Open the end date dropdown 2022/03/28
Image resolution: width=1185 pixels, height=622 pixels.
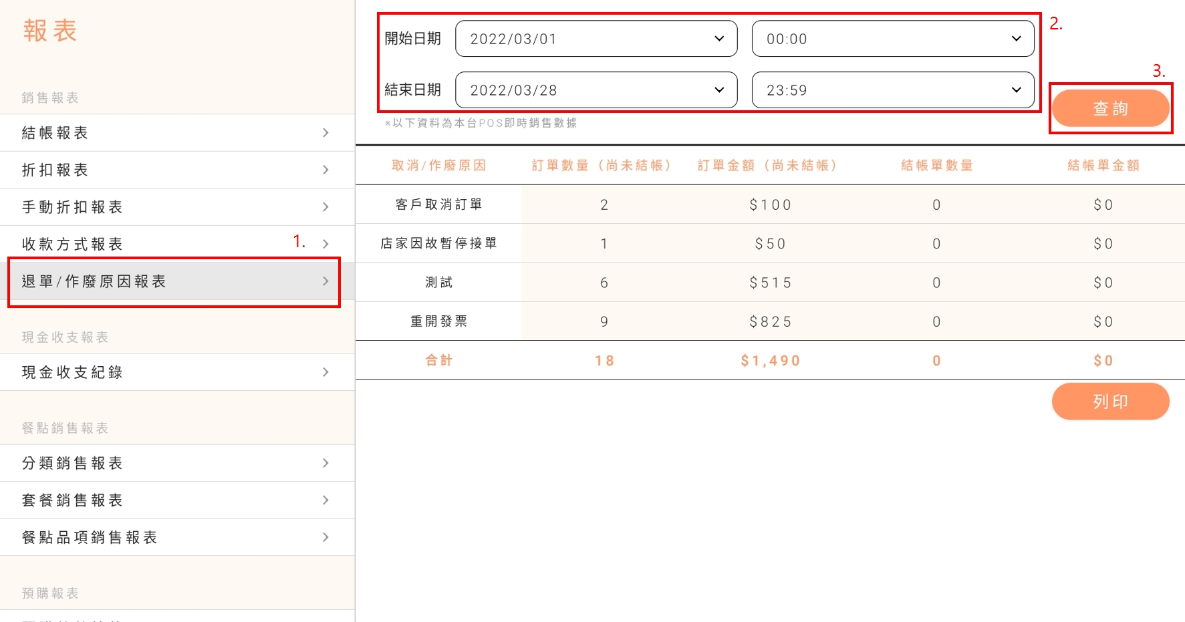pos(596,90)
